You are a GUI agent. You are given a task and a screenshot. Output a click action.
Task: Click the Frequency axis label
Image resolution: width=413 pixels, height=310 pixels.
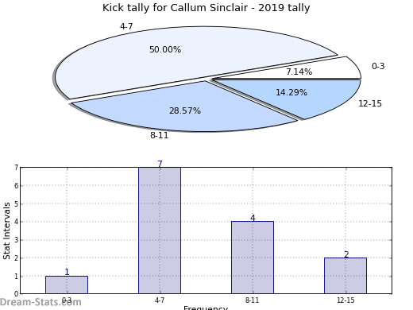pyautogui.click(x=206, y=308)
